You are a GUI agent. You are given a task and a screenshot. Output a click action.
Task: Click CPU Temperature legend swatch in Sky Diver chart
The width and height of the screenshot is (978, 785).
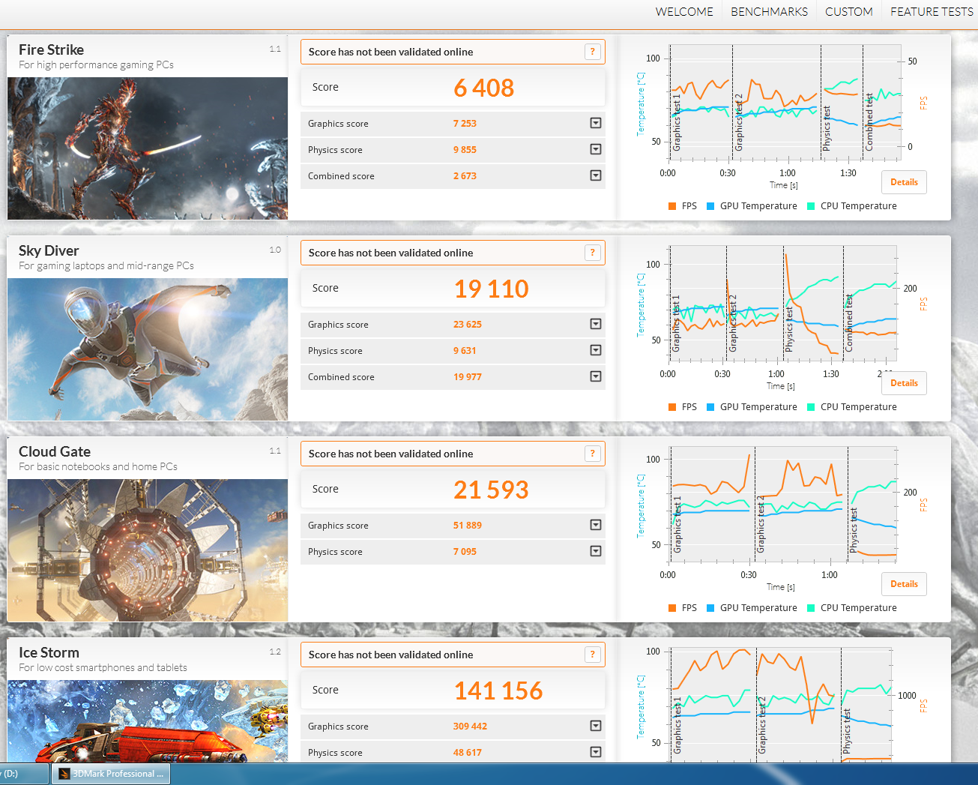tap(811, 407)
